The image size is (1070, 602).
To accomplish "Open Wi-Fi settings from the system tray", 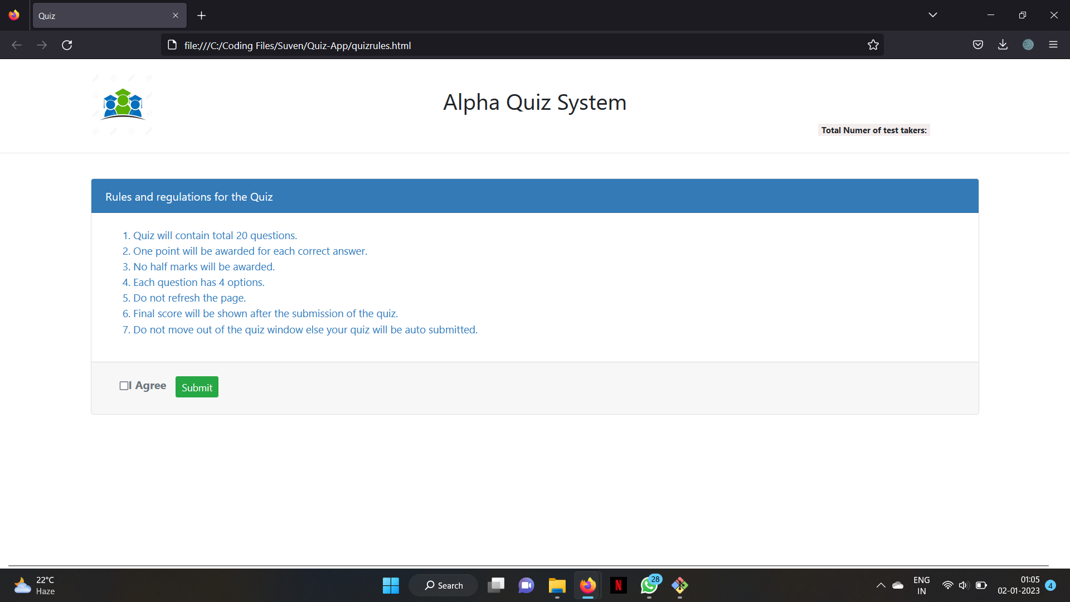I will click(949, 585).
